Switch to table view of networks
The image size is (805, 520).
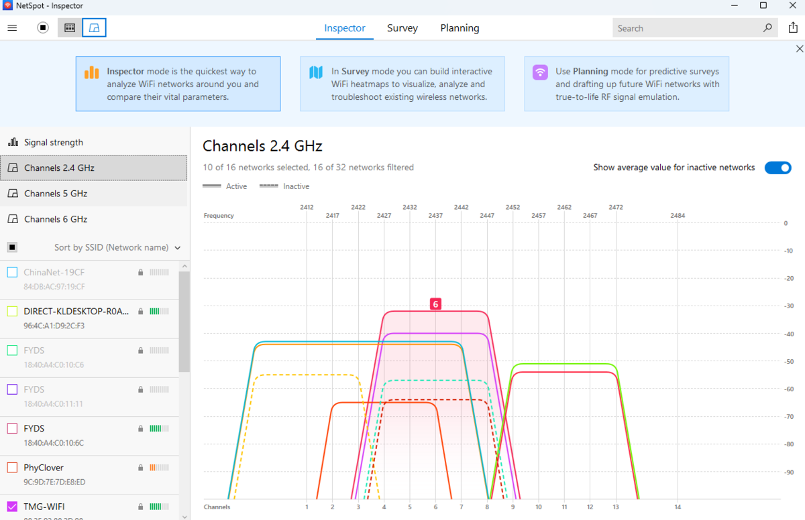tap(69, 27)
